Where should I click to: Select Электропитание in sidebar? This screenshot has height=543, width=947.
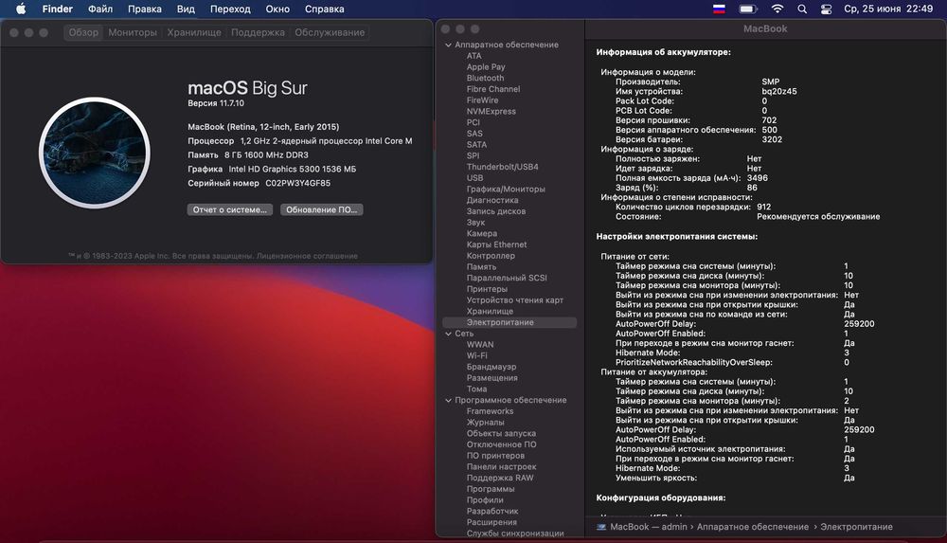point(509,322)
